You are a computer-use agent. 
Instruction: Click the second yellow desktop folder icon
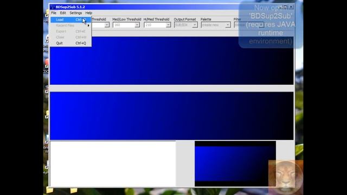click(x=74, y=190)
